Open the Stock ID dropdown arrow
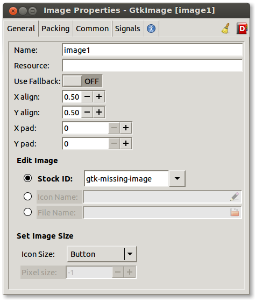Viewport: 255px width, 300px height. click(177, 178)
